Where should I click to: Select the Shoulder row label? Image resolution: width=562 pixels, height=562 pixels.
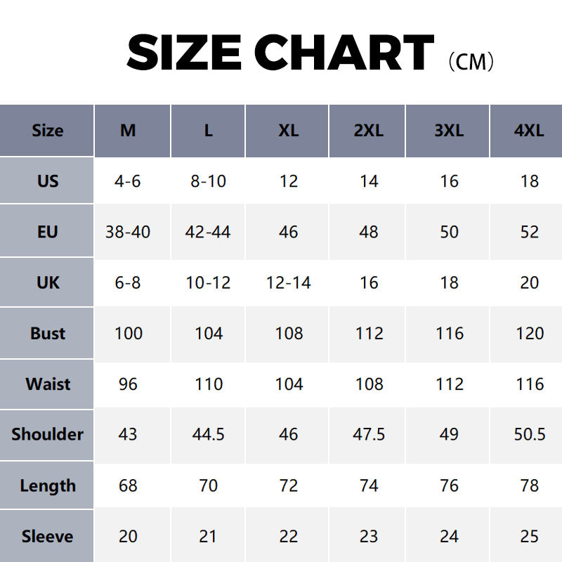click(x=47, y=434)
